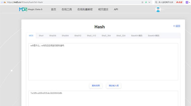Viewport: 191px width, 106px height.
Task: Open 明文提交 page
Action: [x=103, y=9]
